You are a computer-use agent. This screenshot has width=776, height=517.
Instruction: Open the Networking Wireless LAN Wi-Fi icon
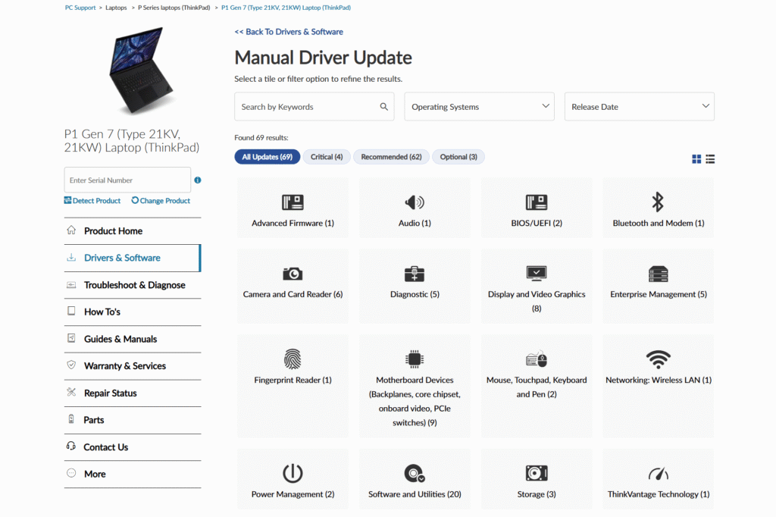(x=658, y=359)
